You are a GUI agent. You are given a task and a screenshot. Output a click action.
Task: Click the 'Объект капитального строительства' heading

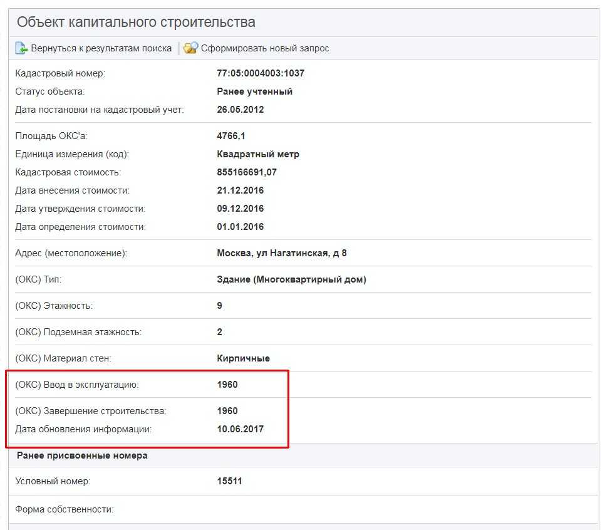[136, 23]
